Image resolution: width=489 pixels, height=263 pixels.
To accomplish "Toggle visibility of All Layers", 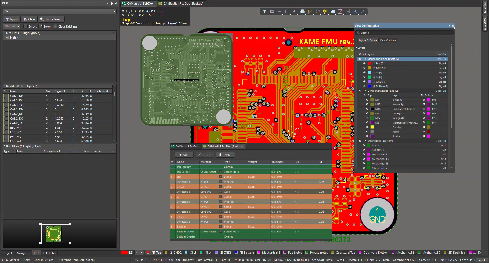I will (x=360, y=54).
